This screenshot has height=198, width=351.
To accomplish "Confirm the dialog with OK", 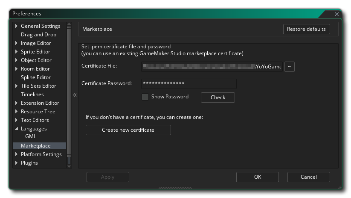I will pos(258,177).
